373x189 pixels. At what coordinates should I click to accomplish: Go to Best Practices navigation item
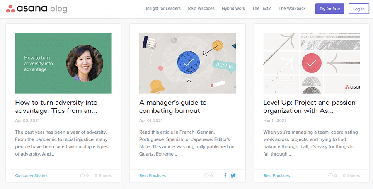201,9
